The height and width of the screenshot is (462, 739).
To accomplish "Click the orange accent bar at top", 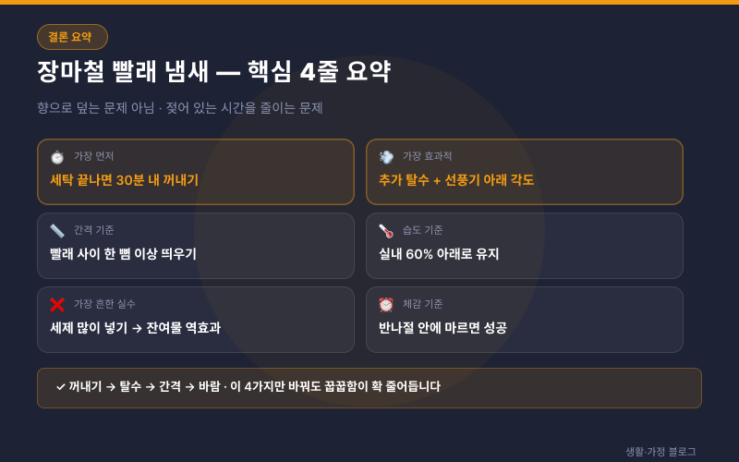I will 369,2.
